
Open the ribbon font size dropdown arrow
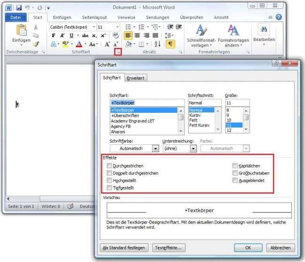pyautogui.click(x=117, y=27)
